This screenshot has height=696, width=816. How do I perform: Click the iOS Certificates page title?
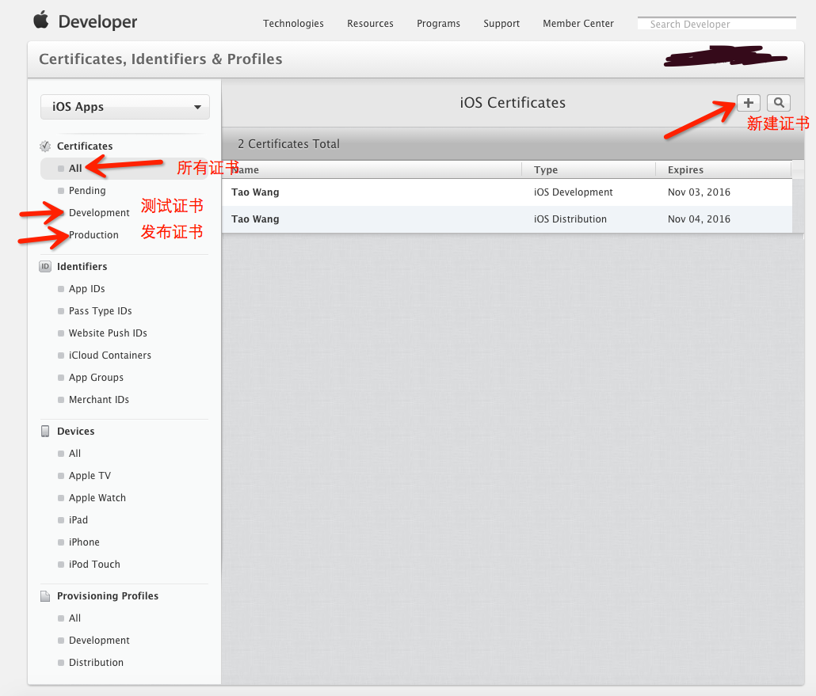coord(513,103)
